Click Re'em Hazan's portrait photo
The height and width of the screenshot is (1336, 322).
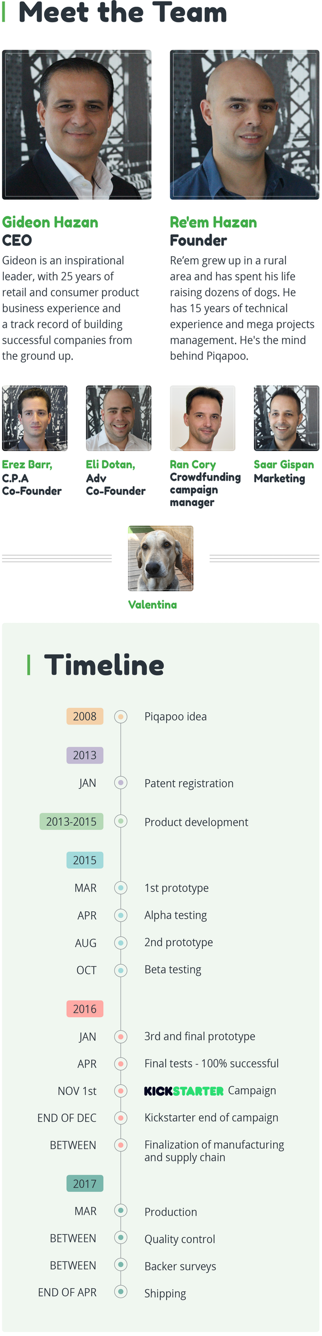coord(244,124)
